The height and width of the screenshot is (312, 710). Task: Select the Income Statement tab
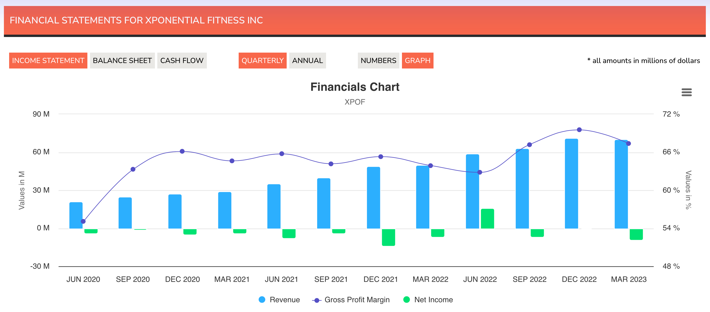pyautogui.click(x=48, y=60)
